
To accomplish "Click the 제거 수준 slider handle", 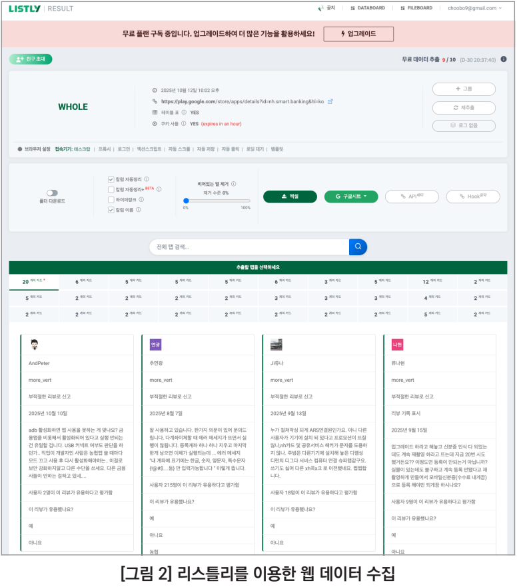I will pos(186,201).
